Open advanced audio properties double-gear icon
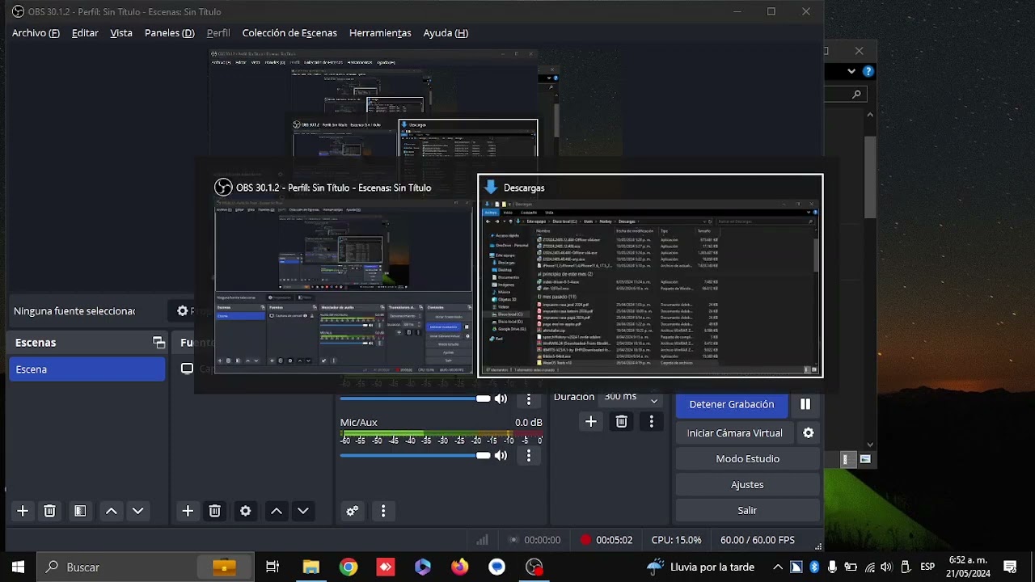1035x582 pixels. (x=352, y=511)
